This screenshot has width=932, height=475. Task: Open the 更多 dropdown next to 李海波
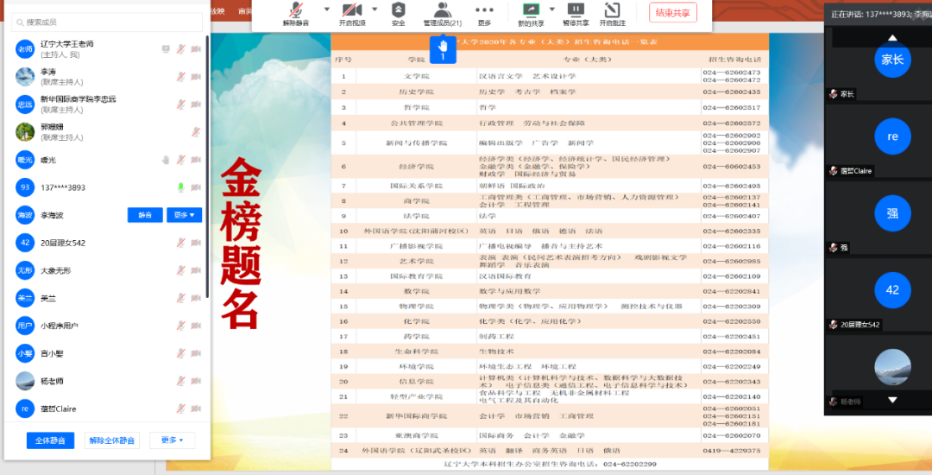pyautogui.click(x=184, y=215)
